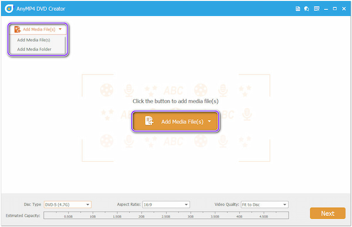The height and width of the screenshot is (227, 352).
Task: Click the save project icon in title bar
Action: 297,9
